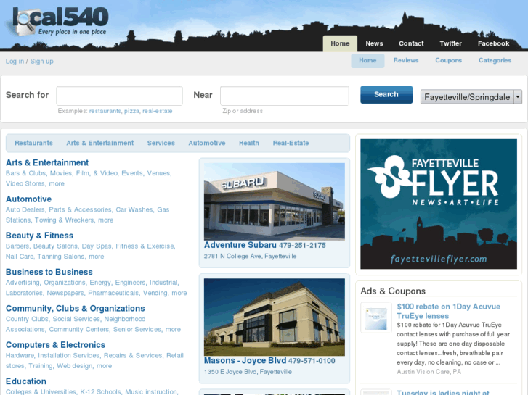Screen dimensions: 528x395
Task: Select Arts & Entertainment in category bar
Action: pos(100,143)
